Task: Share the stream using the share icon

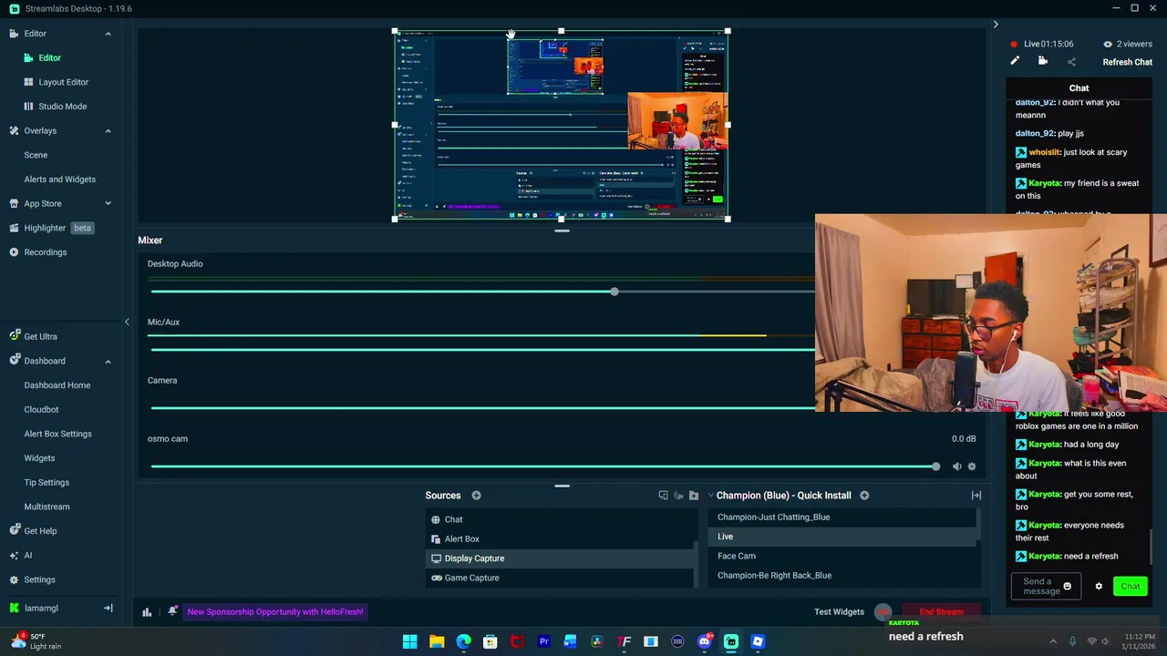Action: pos(1071,62)
